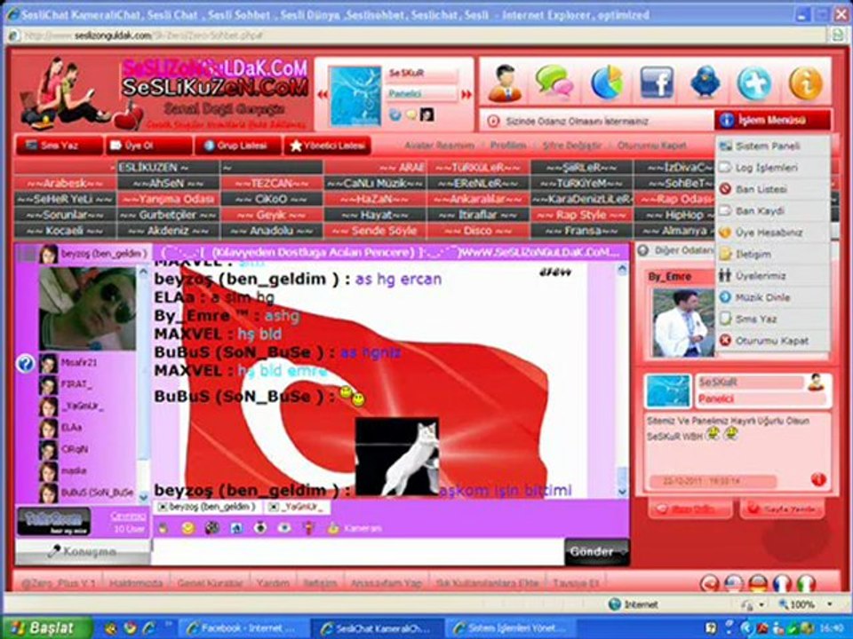853x639 pixels.
Task: Click the Avatar Resmim link
Action: (439, 146)
